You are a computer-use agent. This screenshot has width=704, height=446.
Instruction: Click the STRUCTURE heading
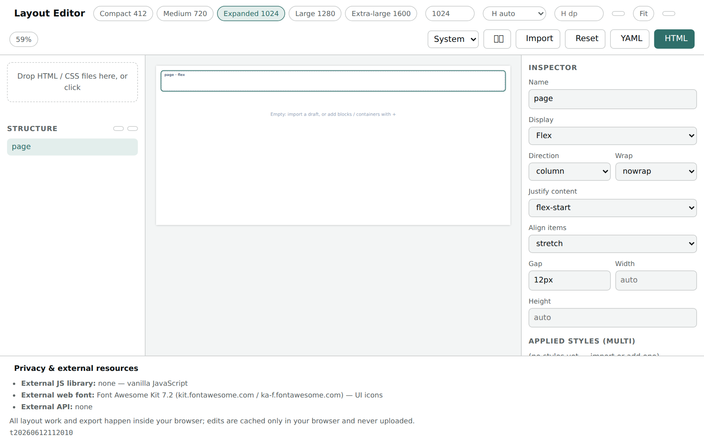coord(32,129)
